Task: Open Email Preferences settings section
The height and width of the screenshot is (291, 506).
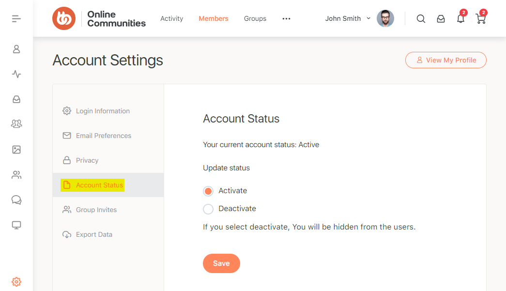Action: tap(103, 136)
